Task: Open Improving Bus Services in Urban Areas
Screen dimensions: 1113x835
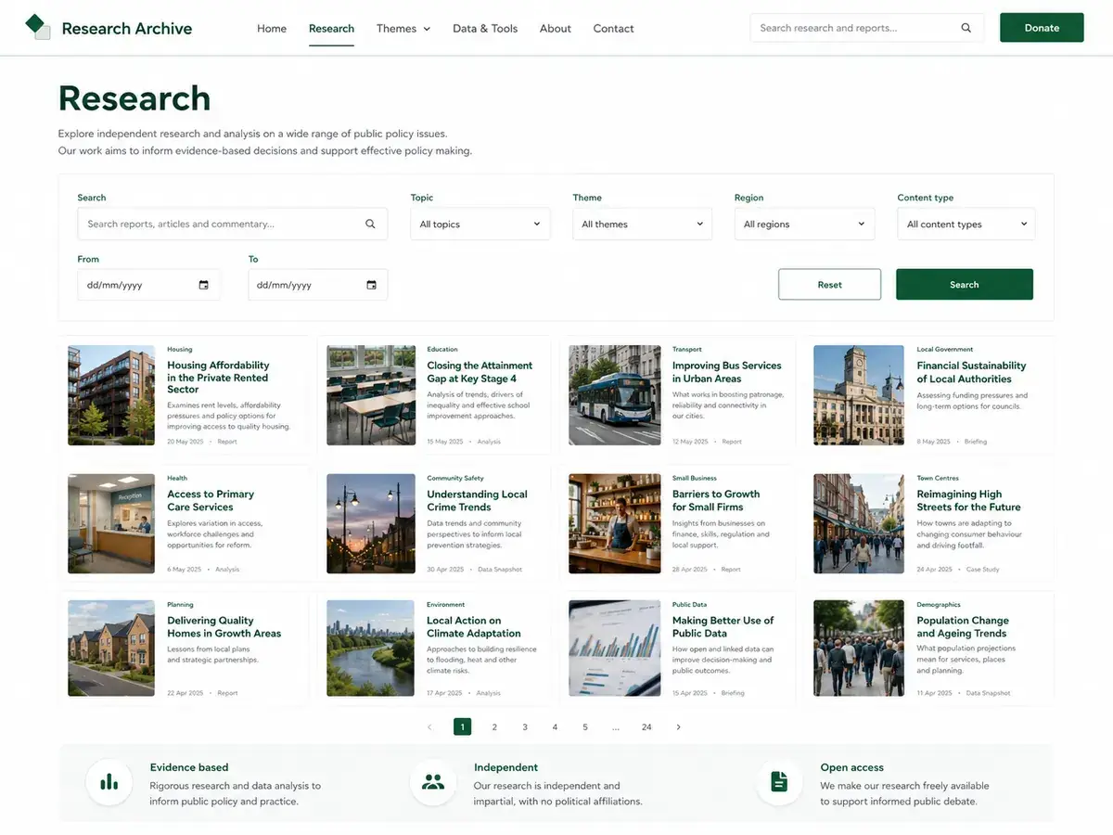Action: click(726, 372)
